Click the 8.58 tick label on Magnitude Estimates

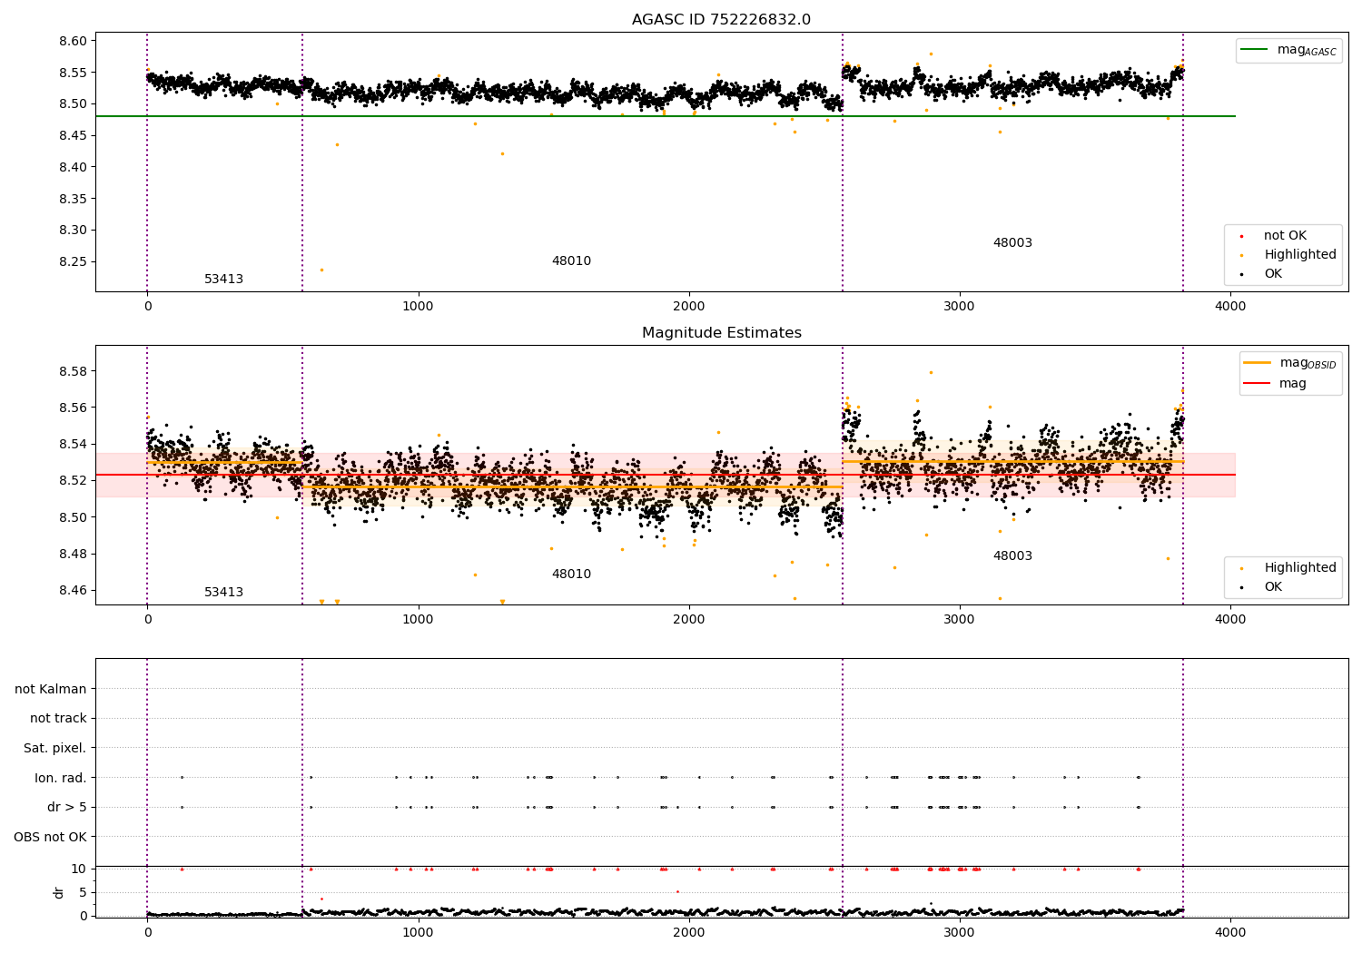[x=72, y=371]
